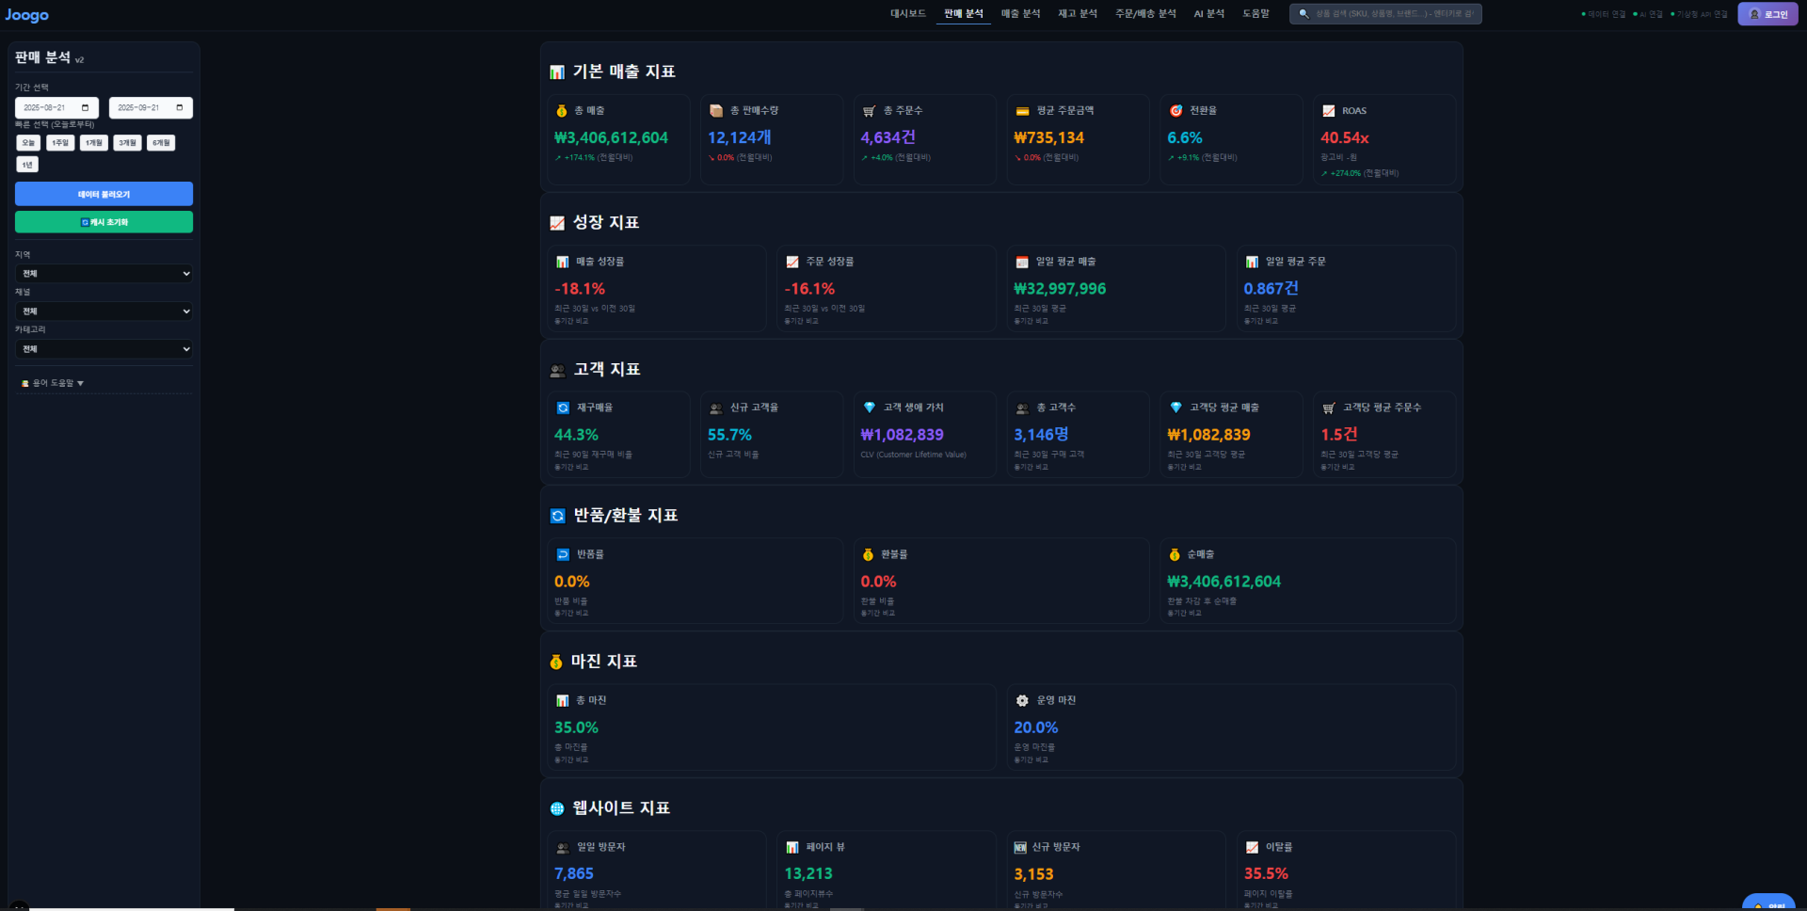The height and width of the screenshot is (911, 1807).
Task: Select the 1주일 quick range
Action: point(60,143)
